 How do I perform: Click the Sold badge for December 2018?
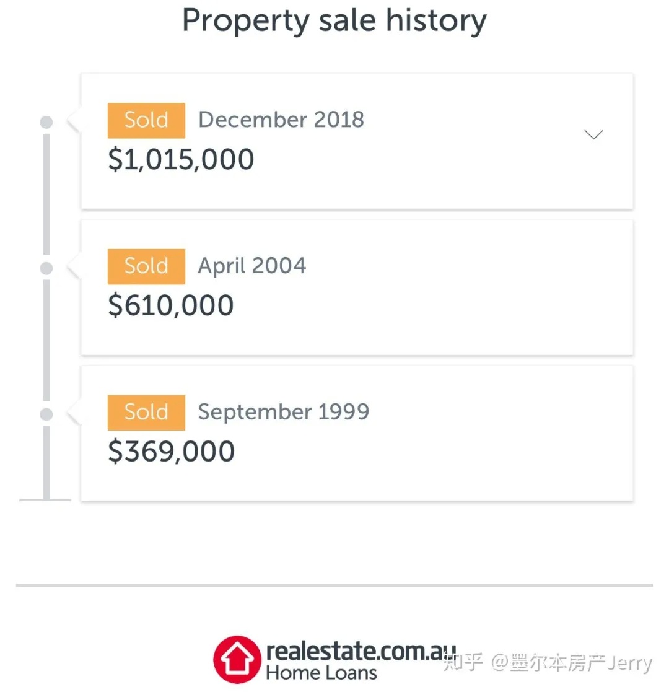[147, 120]
